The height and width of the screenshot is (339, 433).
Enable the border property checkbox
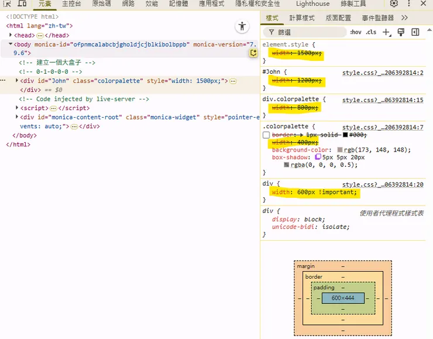266,135
